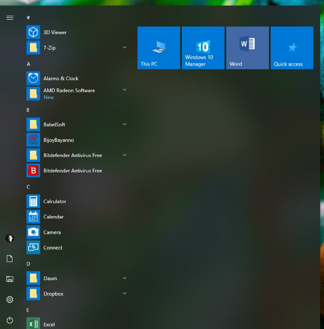Click the Dropbox folder icon
This screenshot has height=329, width=324.
coord(33,294)
